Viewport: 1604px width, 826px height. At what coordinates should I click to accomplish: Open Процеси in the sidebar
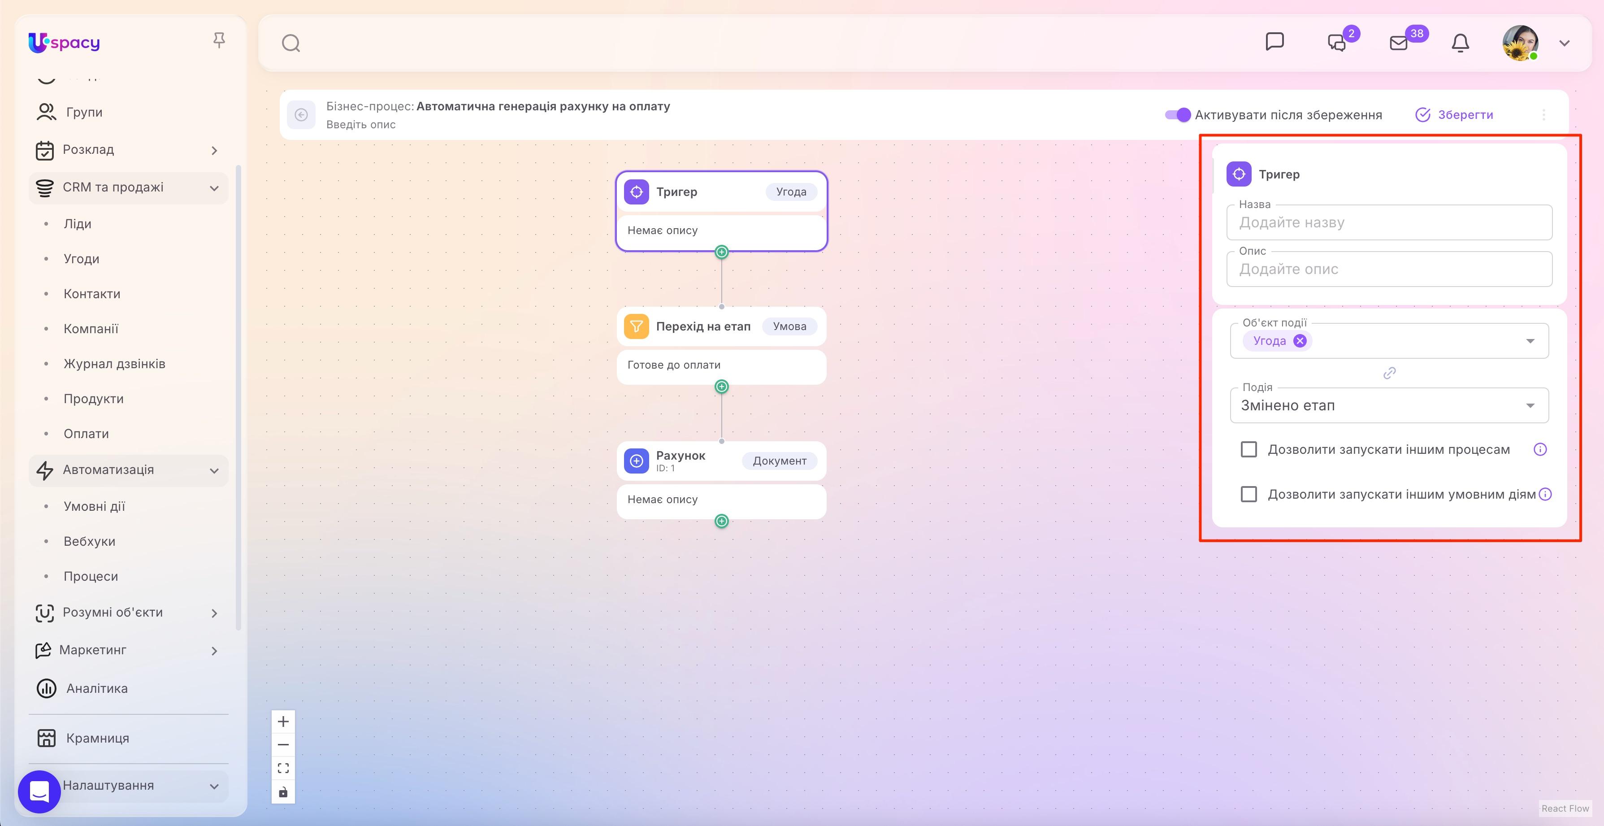[x=91, y=576]
